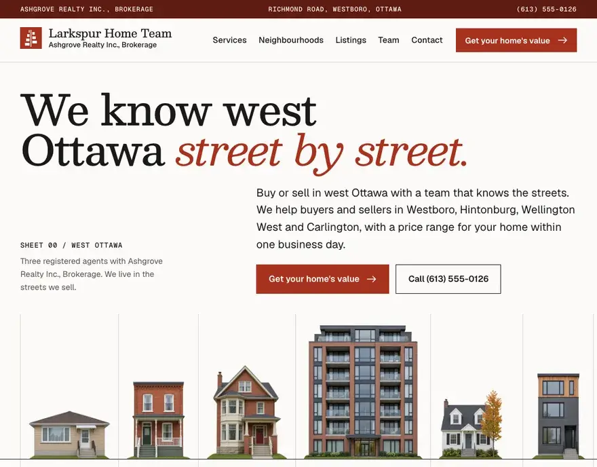The image size is (597, 467).
Task: Click 'Ashgrove Realty Inc., Brokerage' in top bar
Action: pyautogui.click(x=87, y=9)
